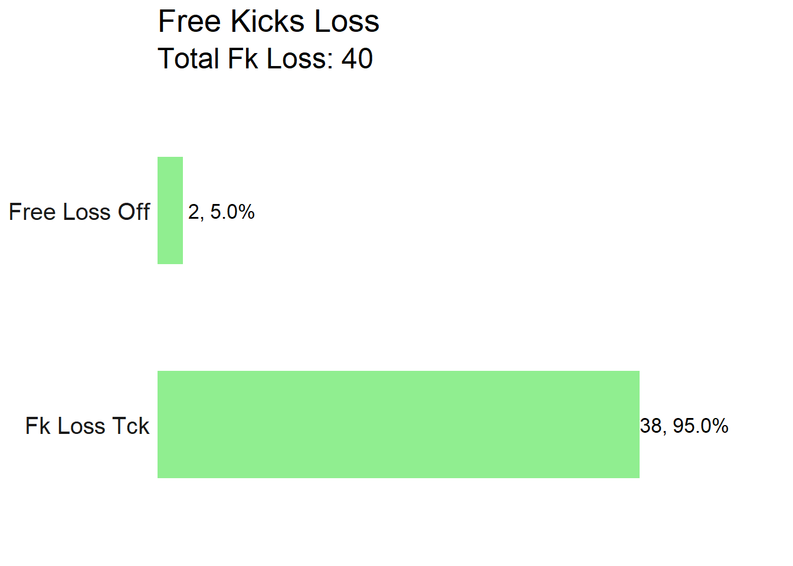
Task: Click the "38" count beside the long bar
Action: pyautogui.click(x=651, y=426)
